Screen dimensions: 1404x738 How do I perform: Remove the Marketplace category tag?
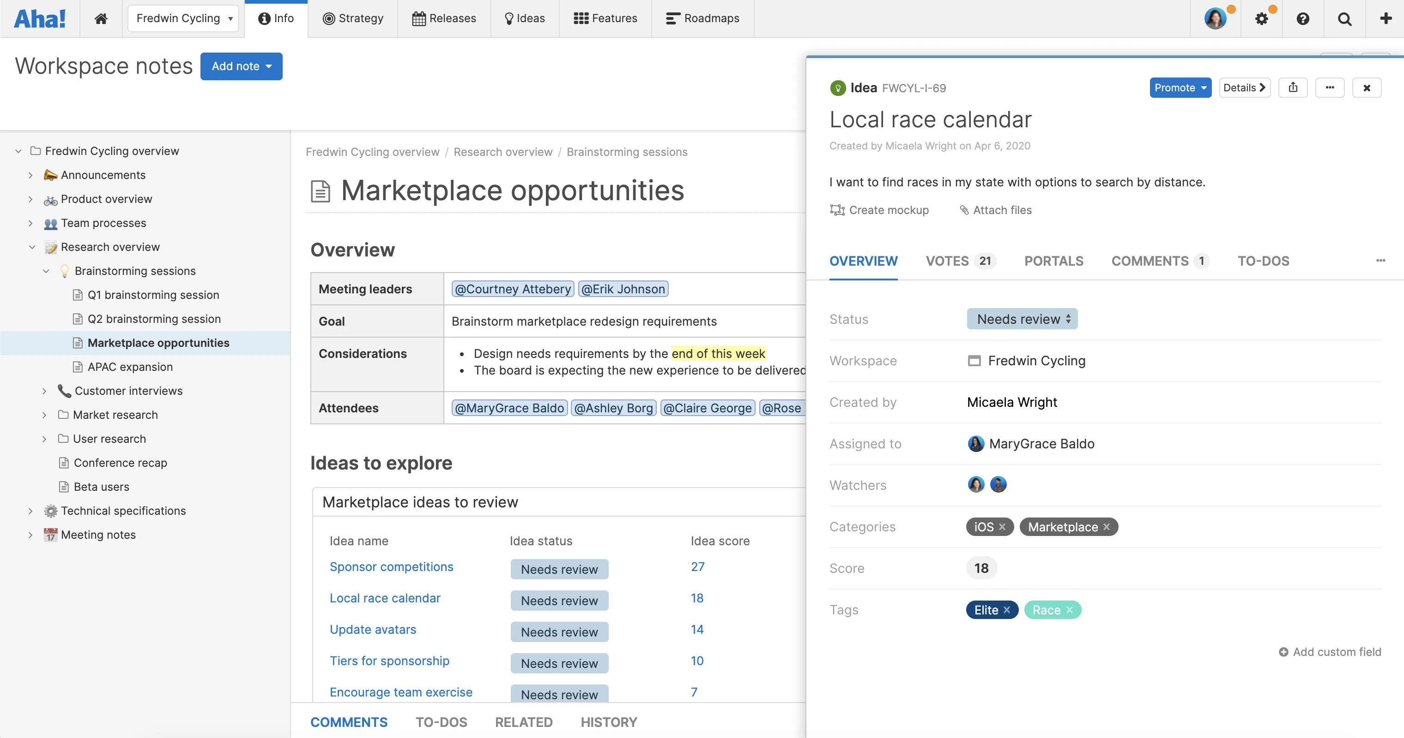point(1107,527)
